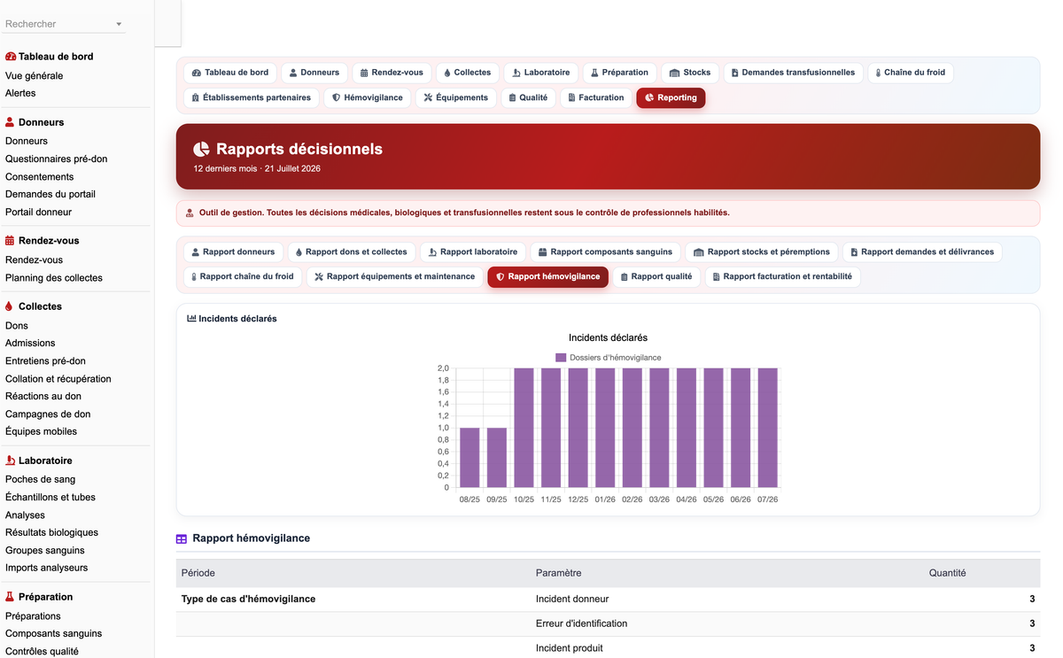Open the Équipements top tab
The image size is (1063, 658).
(456, 97)
